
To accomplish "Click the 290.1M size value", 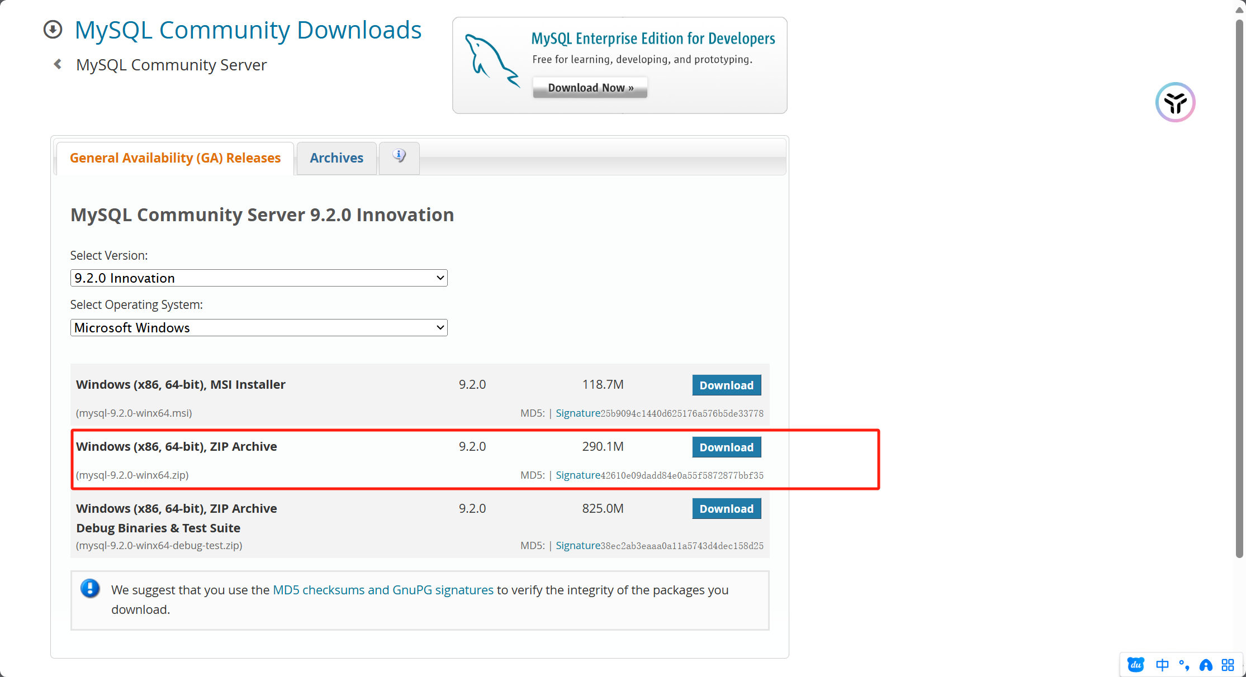I will click(603, 446).
